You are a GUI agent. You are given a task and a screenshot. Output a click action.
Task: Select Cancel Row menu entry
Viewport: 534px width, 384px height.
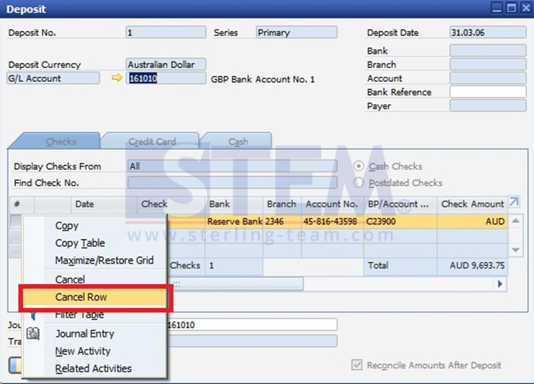click(x=95, y=297)
